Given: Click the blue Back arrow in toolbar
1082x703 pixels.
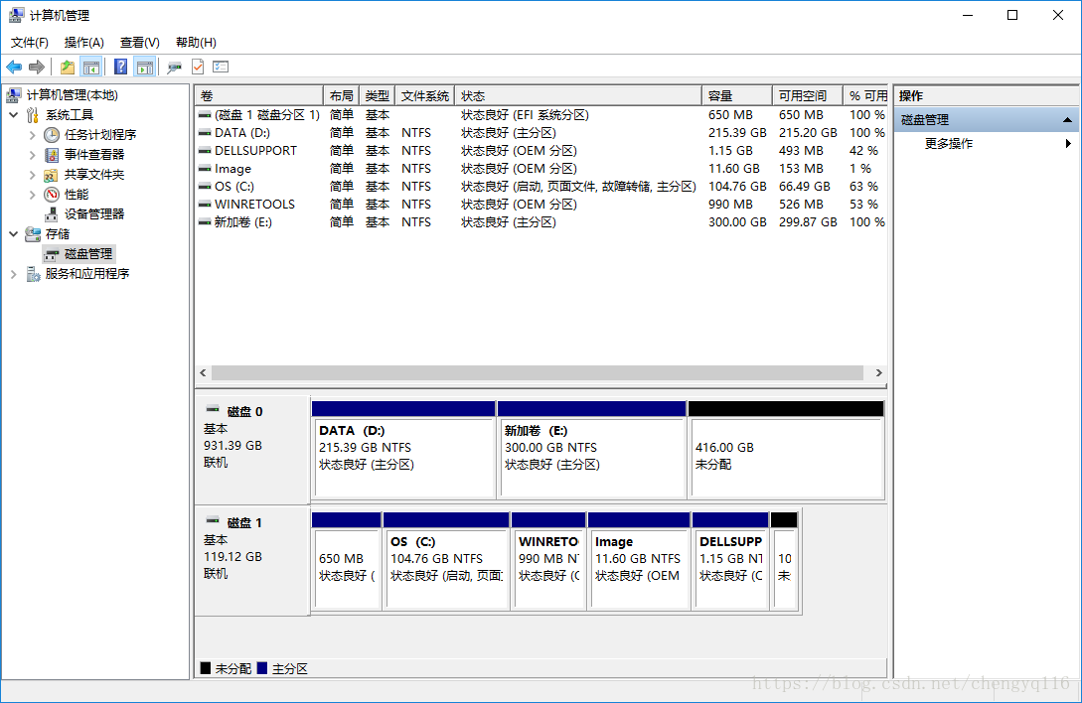Looking at the screenshot, I should coord(14,67).
